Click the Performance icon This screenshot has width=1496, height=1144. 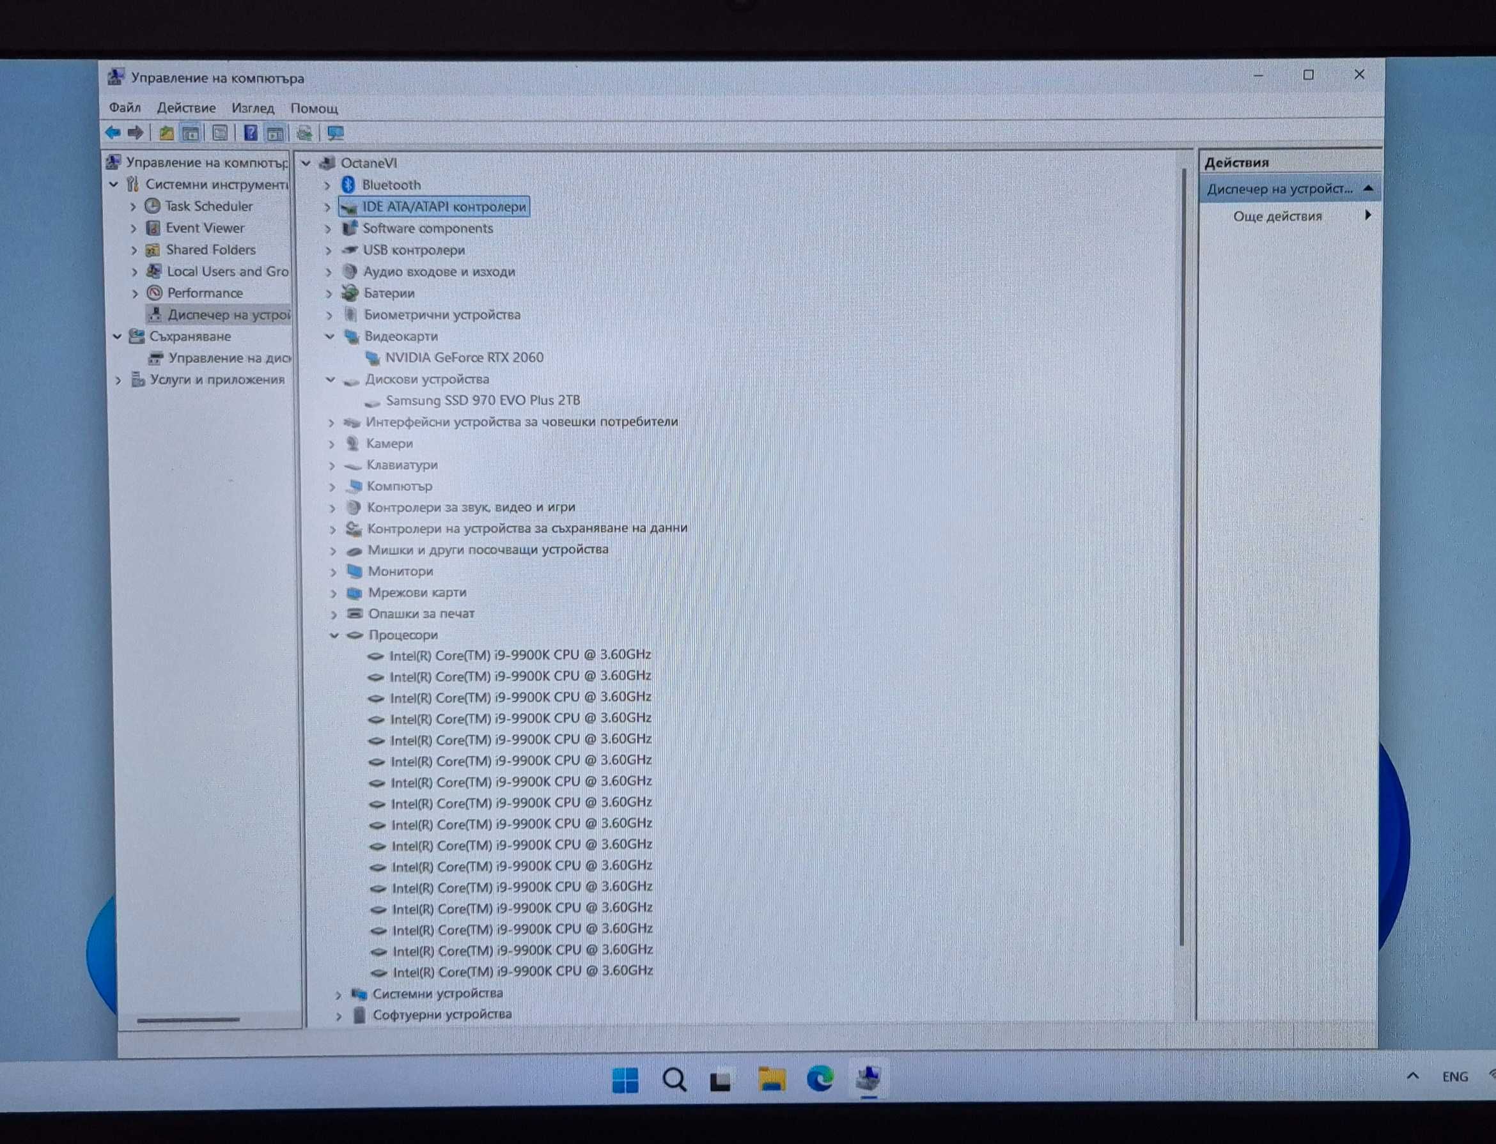coord(155,293)
